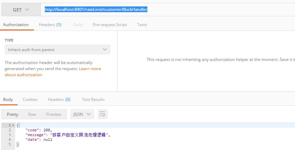The width and height of the screenshot is (295, 150).
Task: Click the "code": 200 line
Action: pyautogui.click(x=39, y=130)
